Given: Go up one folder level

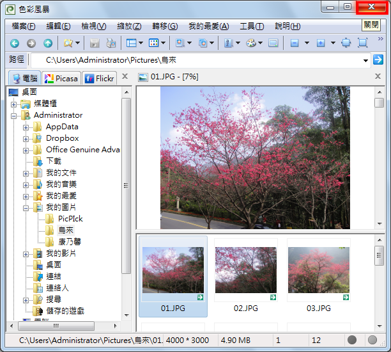Looking at the screenshot, I should (48, 44).
